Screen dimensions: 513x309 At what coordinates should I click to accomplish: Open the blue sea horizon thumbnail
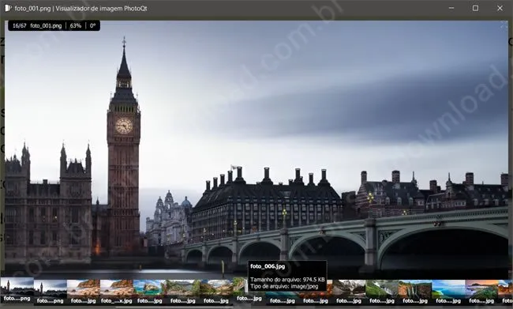coord(448,292)
